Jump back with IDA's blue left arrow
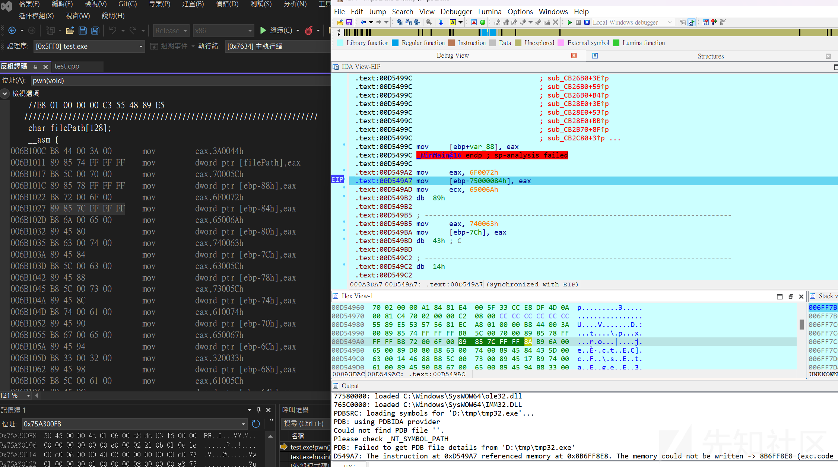 click(x=363, y=22)
